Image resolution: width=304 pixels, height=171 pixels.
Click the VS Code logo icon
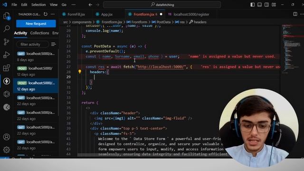pos(5,4)
